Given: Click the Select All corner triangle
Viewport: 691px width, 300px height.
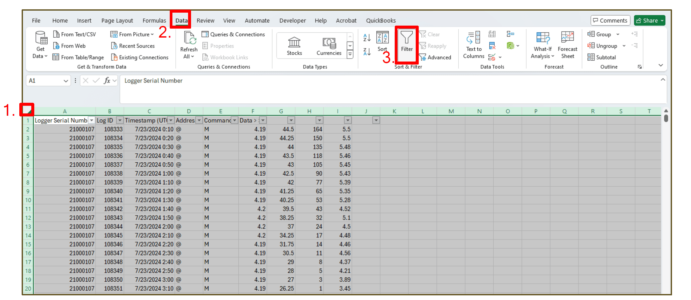Looking at the screenshot, I should coord(27,110).
